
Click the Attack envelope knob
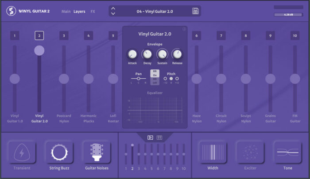[x=132, y=54]
